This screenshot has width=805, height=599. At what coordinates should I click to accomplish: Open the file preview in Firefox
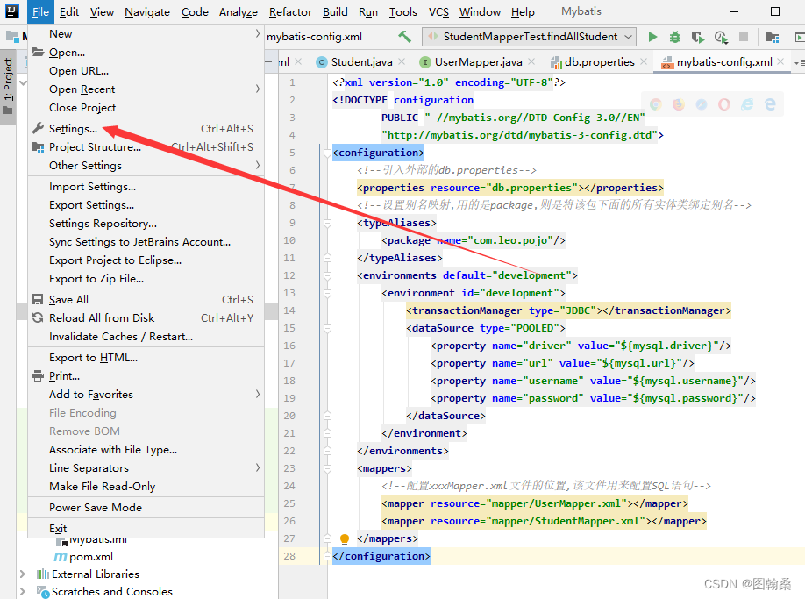click(680, 103)
